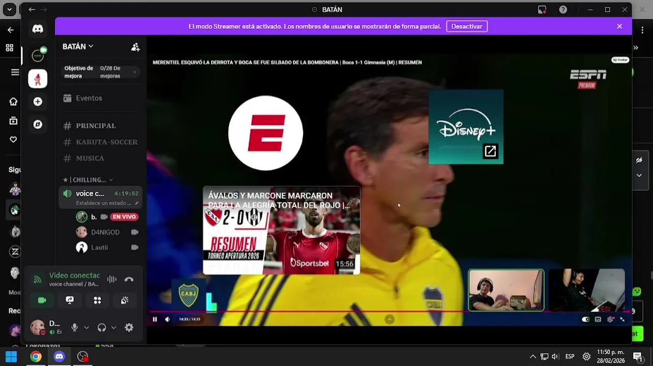Viewport: 653px width, 366px height.
Task: Show hidden system tray icons arrow
Action: coord(532,356)
